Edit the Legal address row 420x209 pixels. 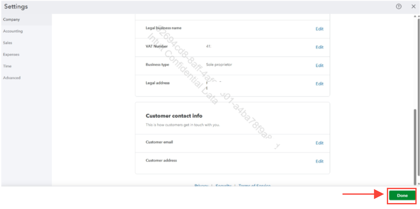[x=319, y=84]
